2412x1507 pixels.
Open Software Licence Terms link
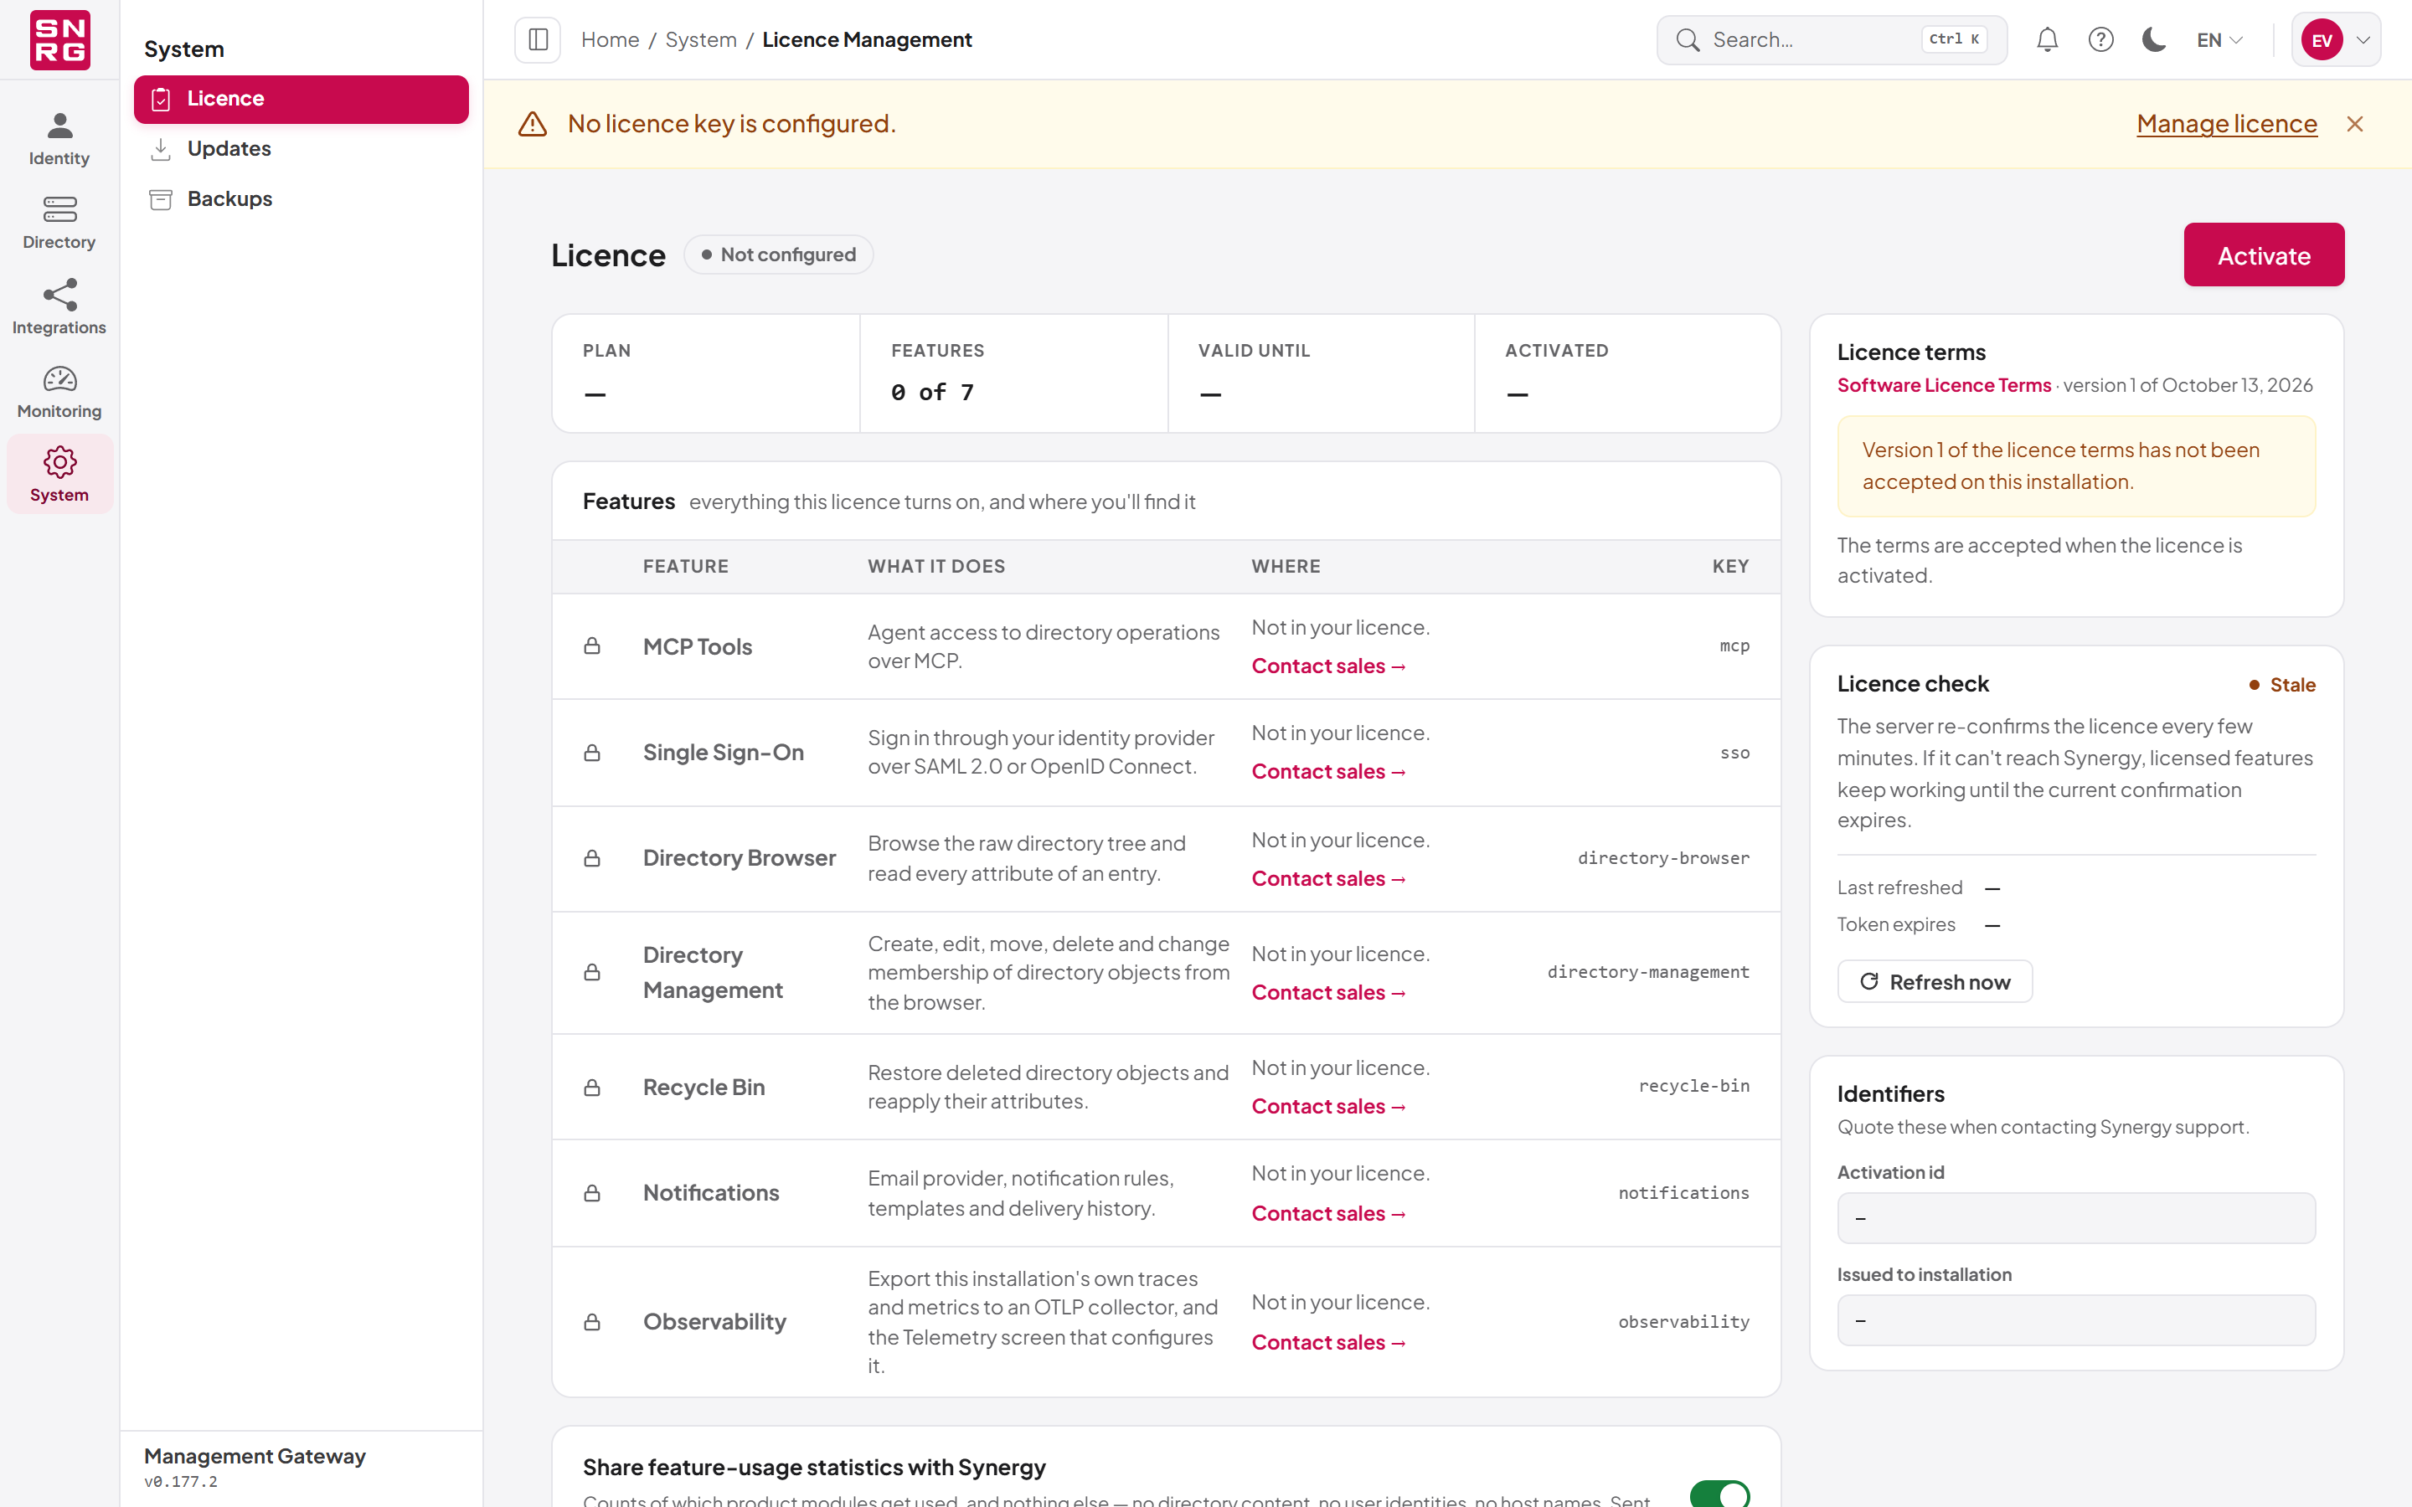click(x=1944, y=385)
